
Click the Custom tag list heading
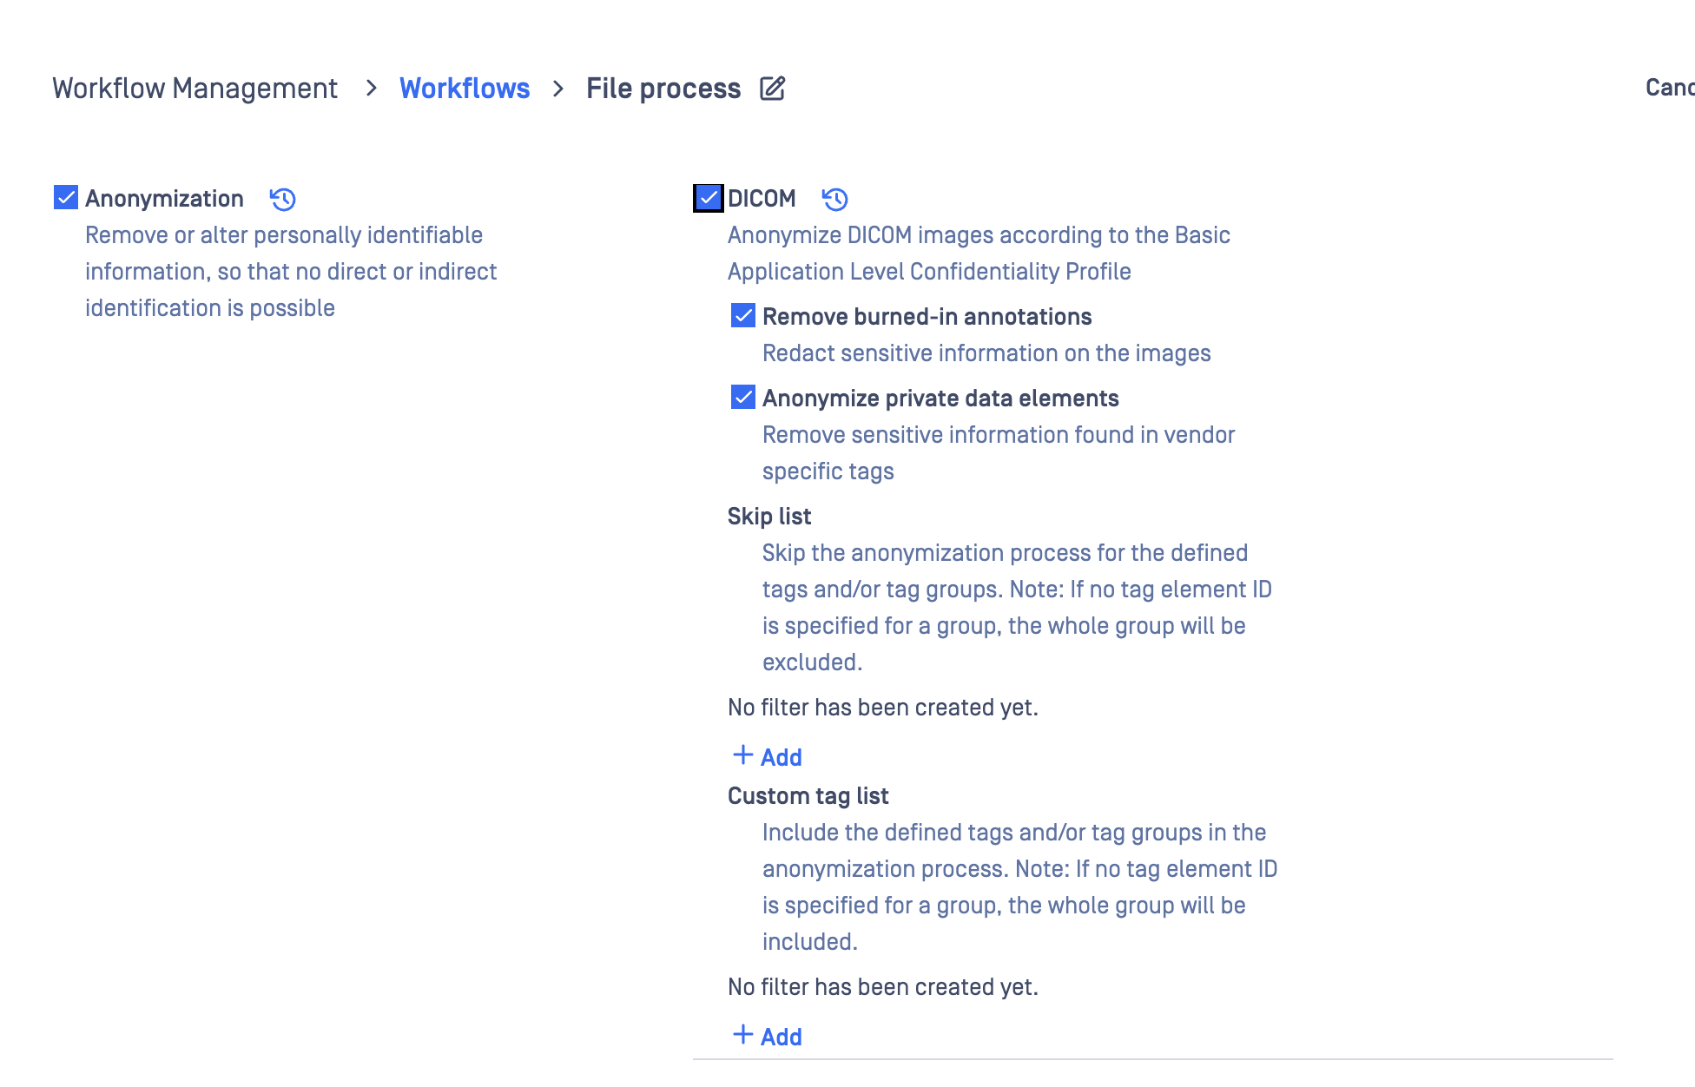808,796
